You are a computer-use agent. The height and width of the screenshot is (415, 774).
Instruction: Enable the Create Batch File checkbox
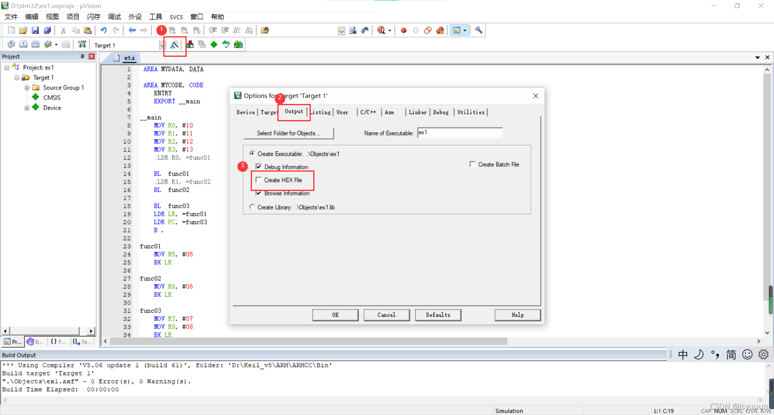tap(472, 164)
